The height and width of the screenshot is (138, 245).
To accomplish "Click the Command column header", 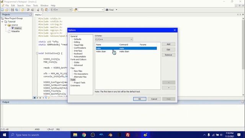I will (129, 44).
